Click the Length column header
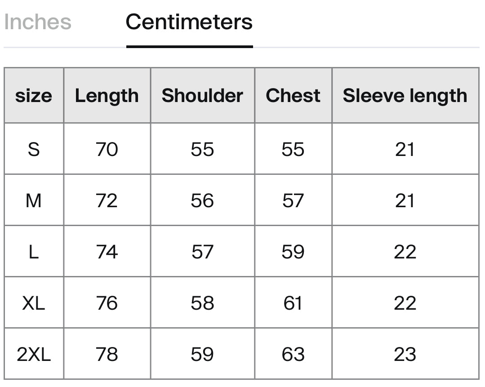The image size is (485, 387). 107,96
